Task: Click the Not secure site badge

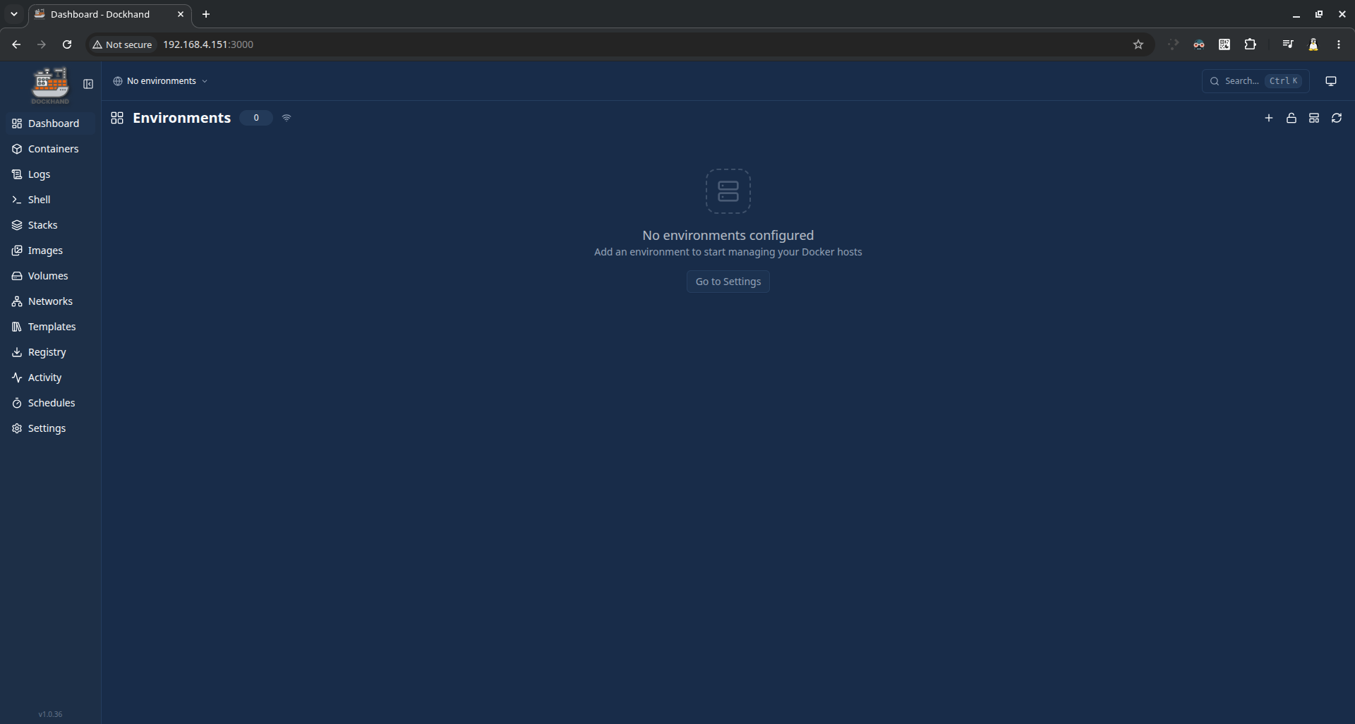Action: 123,44
